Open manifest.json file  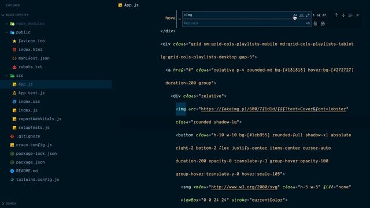point(34,58)
